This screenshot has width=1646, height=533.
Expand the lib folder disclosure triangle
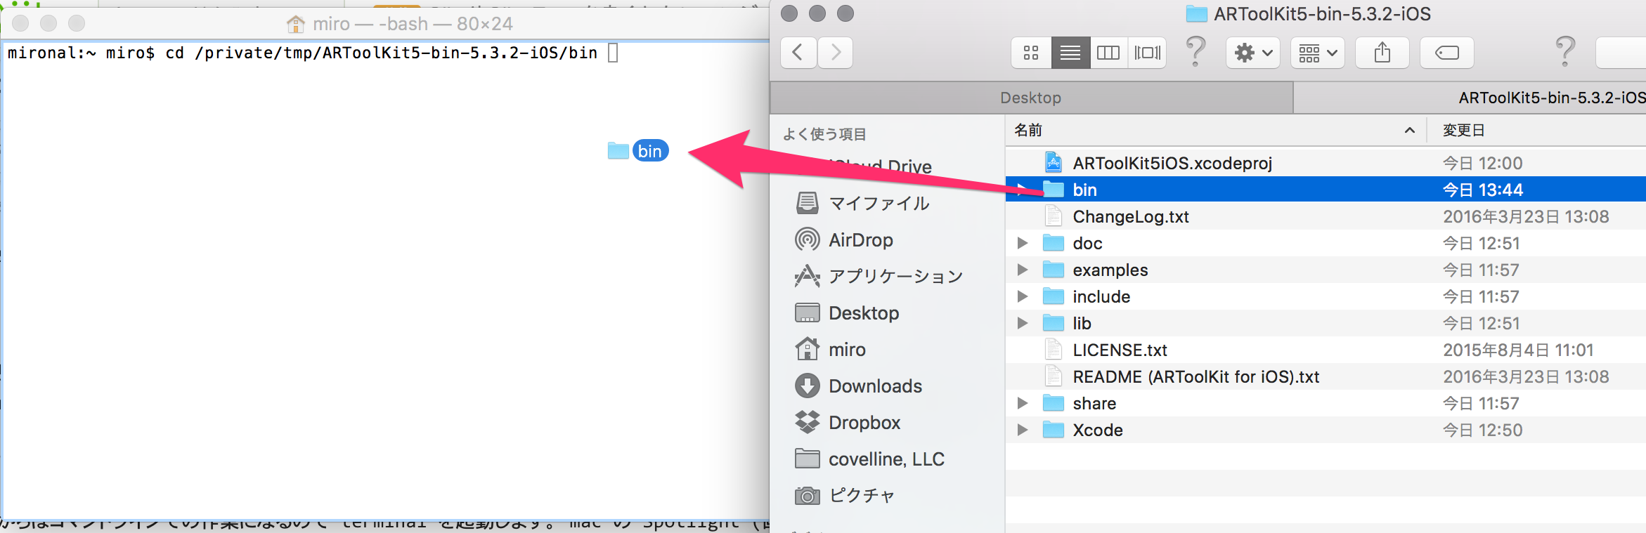(1023, 324)
